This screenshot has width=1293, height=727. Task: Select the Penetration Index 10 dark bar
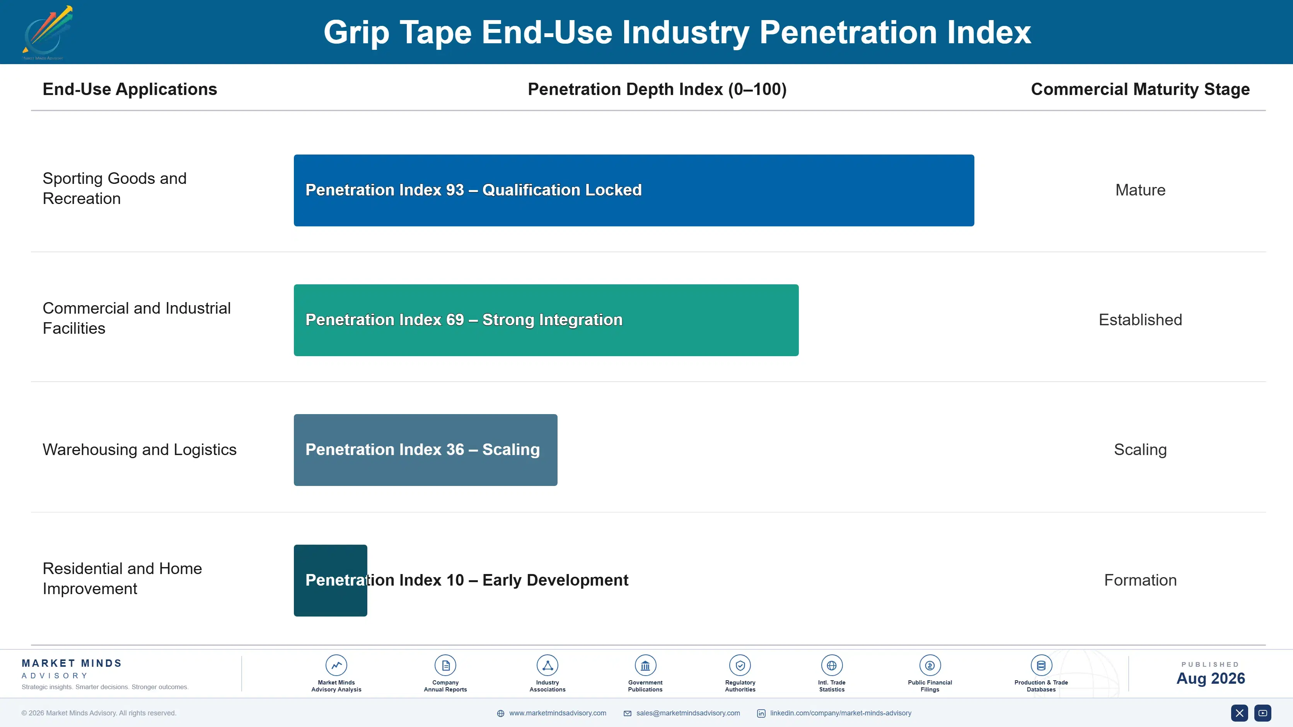[x=330, y=581]
